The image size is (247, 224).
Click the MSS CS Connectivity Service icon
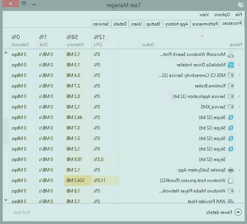click(231, 75)
